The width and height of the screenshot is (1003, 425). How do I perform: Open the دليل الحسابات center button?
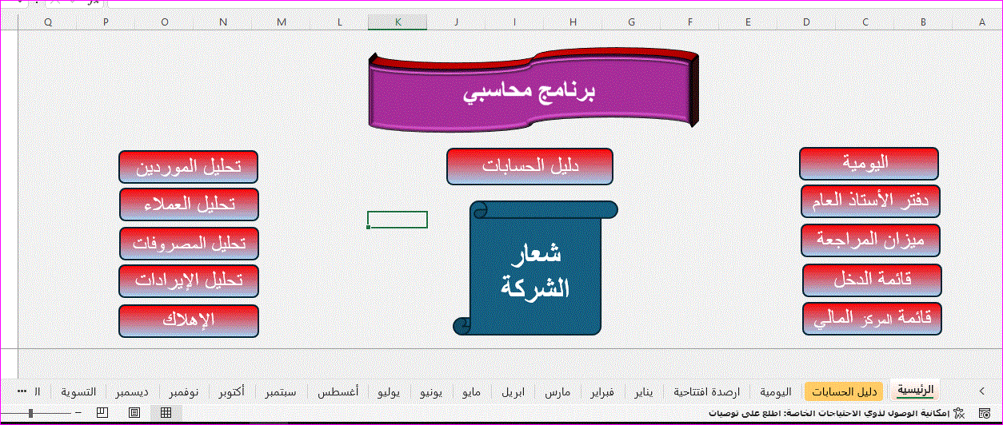click(x=530, y=166)
